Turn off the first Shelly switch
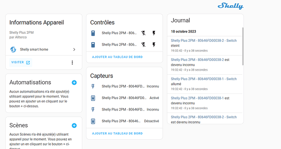This screenshot has width=281, height=149. [143, 33]
